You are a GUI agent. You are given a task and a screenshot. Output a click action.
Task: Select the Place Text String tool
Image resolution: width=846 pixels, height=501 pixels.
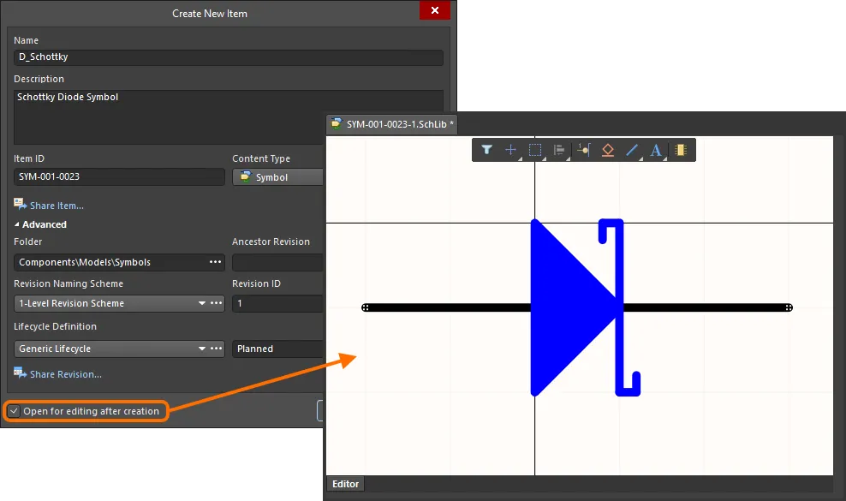(655, 150)
